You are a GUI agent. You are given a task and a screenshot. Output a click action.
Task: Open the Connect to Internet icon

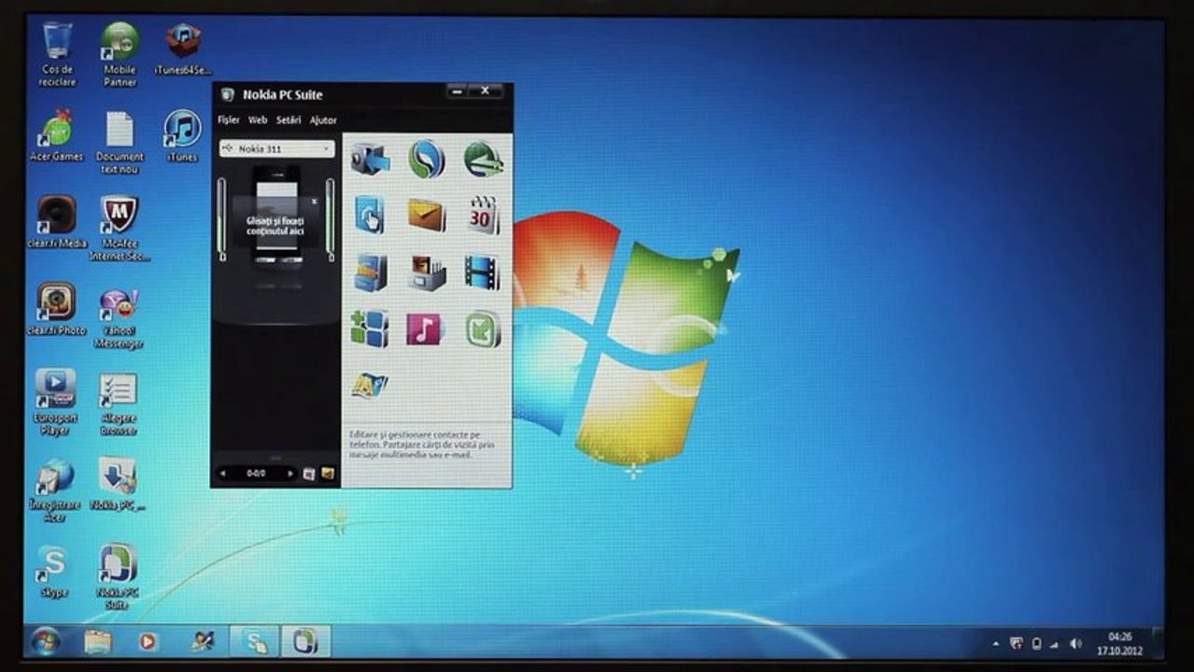click(x=484, y=159)
